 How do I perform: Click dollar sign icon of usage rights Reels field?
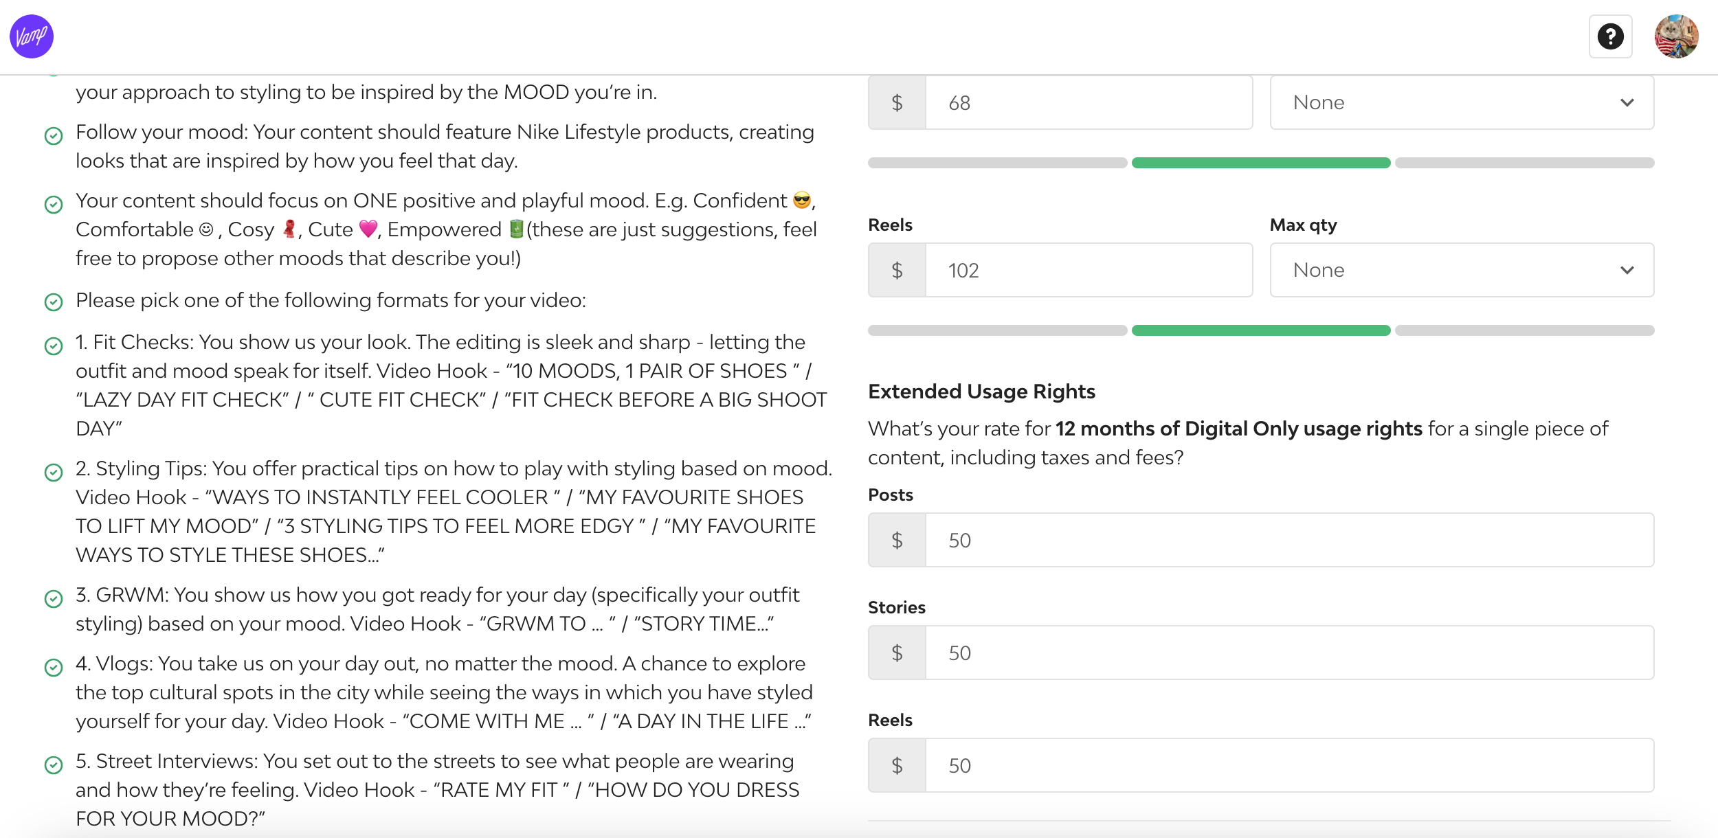tap(897, 766)
